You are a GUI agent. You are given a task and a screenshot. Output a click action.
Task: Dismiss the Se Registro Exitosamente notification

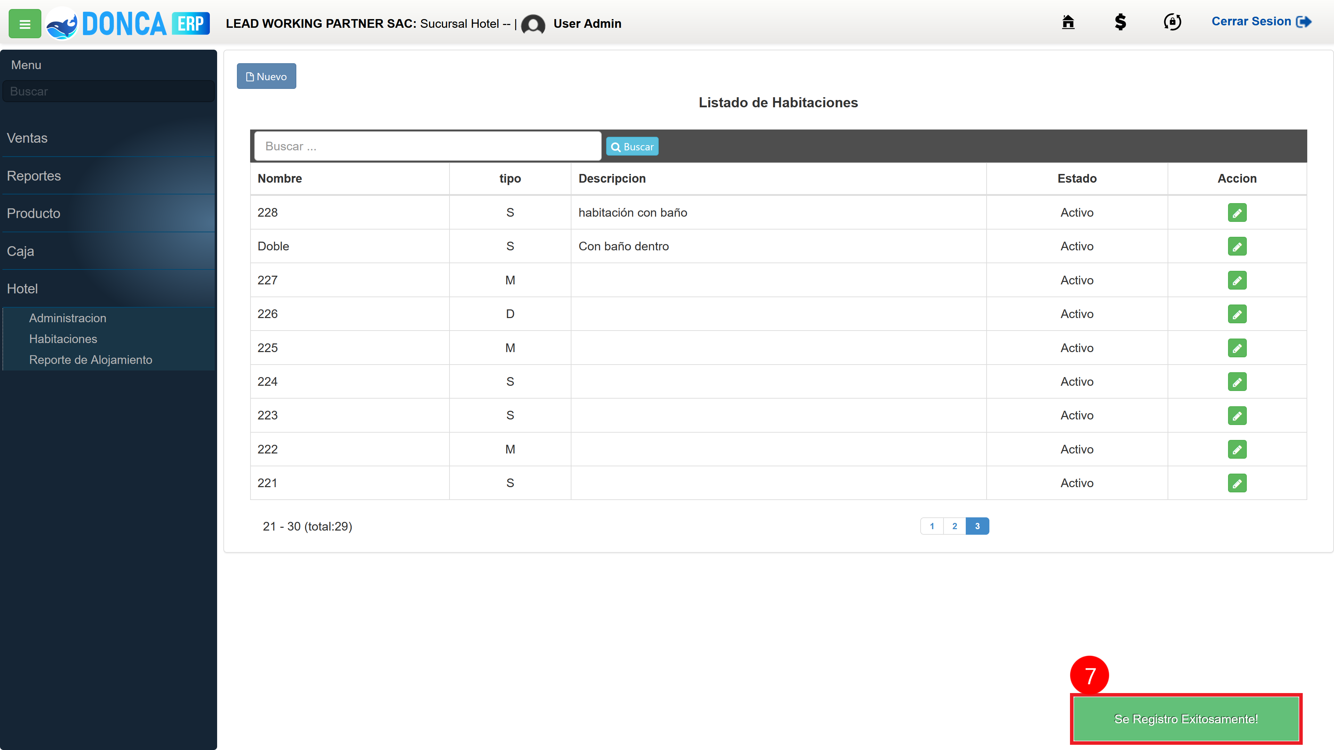[x=1186, y=719]
